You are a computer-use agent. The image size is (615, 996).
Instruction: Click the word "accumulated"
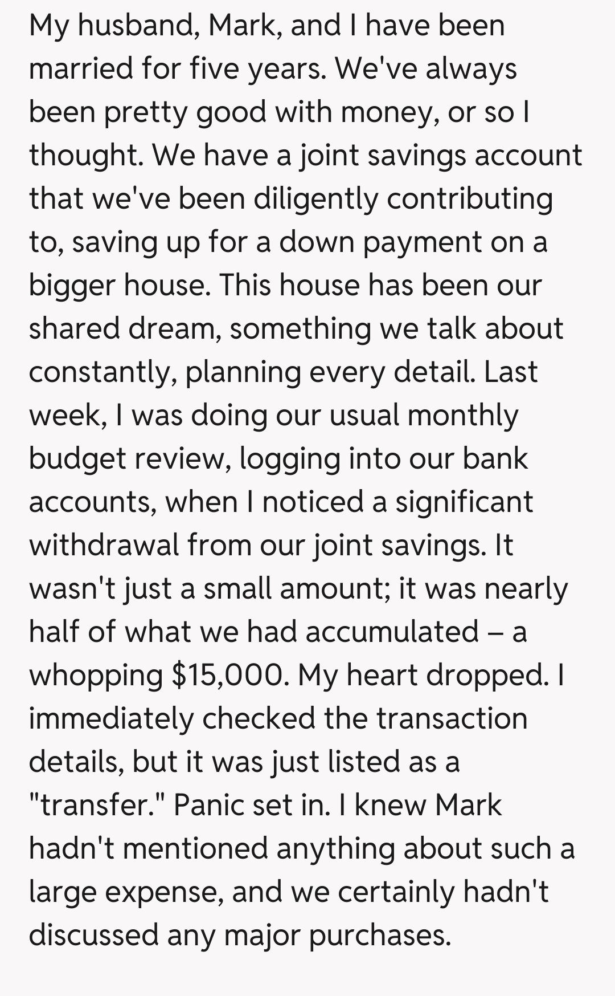tap(392, 632)
